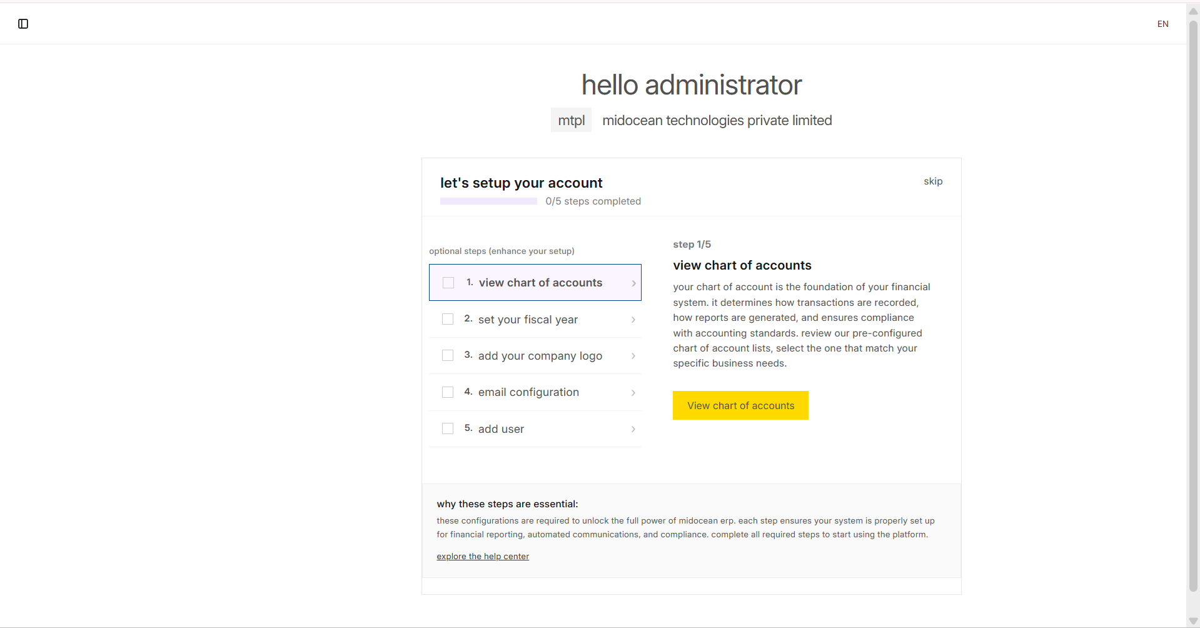Select step 2 set your fiscal year
1200x628 pixels.
pyautogui.click(x=528, y=320)
